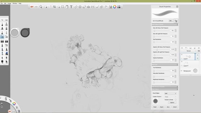Select the Crop tool

coord(54,7)
